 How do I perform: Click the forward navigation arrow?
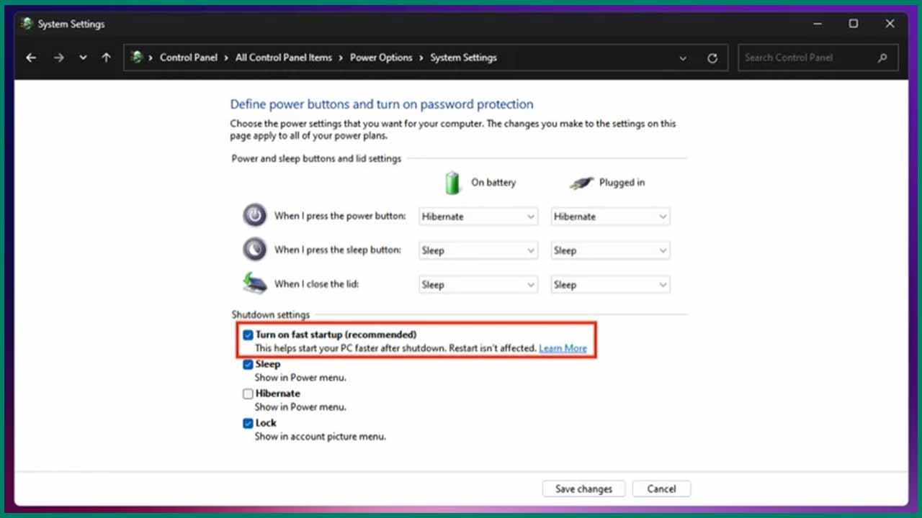[58, 58]
